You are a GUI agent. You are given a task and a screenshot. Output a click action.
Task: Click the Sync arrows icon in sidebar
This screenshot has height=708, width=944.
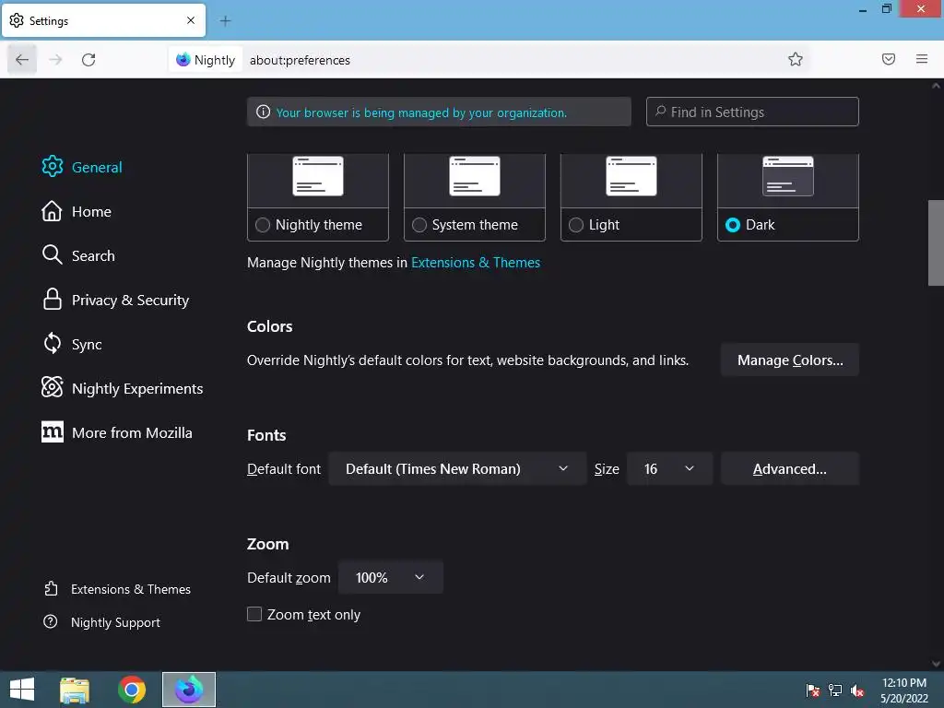tap(53, 343)
